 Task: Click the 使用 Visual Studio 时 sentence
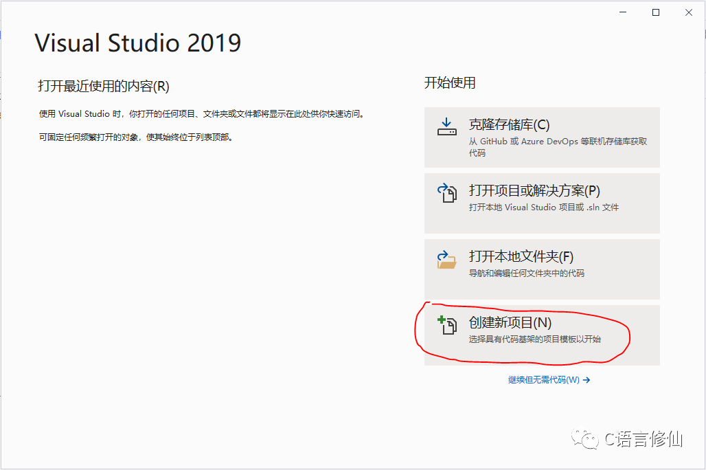[x=201, y=114]
